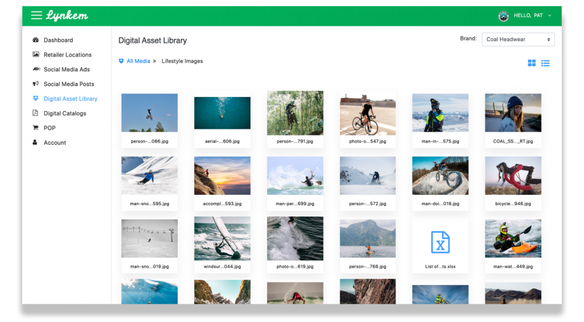This screenshot has width=584, height=322.
Task: Open bottom row motocross rider thumbnail
Action: 440,295
